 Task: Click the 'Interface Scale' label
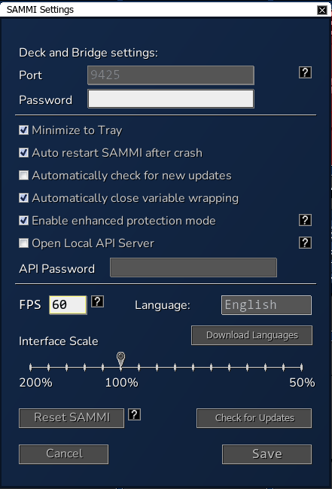tap(59, 341)
